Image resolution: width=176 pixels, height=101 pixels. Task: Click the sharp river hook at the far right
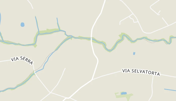(170, 40)
